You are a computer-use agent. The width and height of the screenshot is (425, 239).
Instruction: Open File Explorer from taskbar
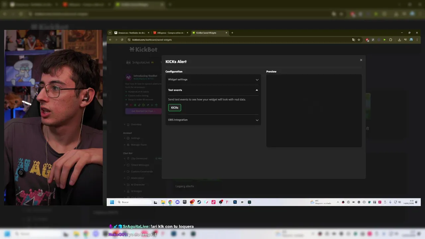(x=163, y=202)
